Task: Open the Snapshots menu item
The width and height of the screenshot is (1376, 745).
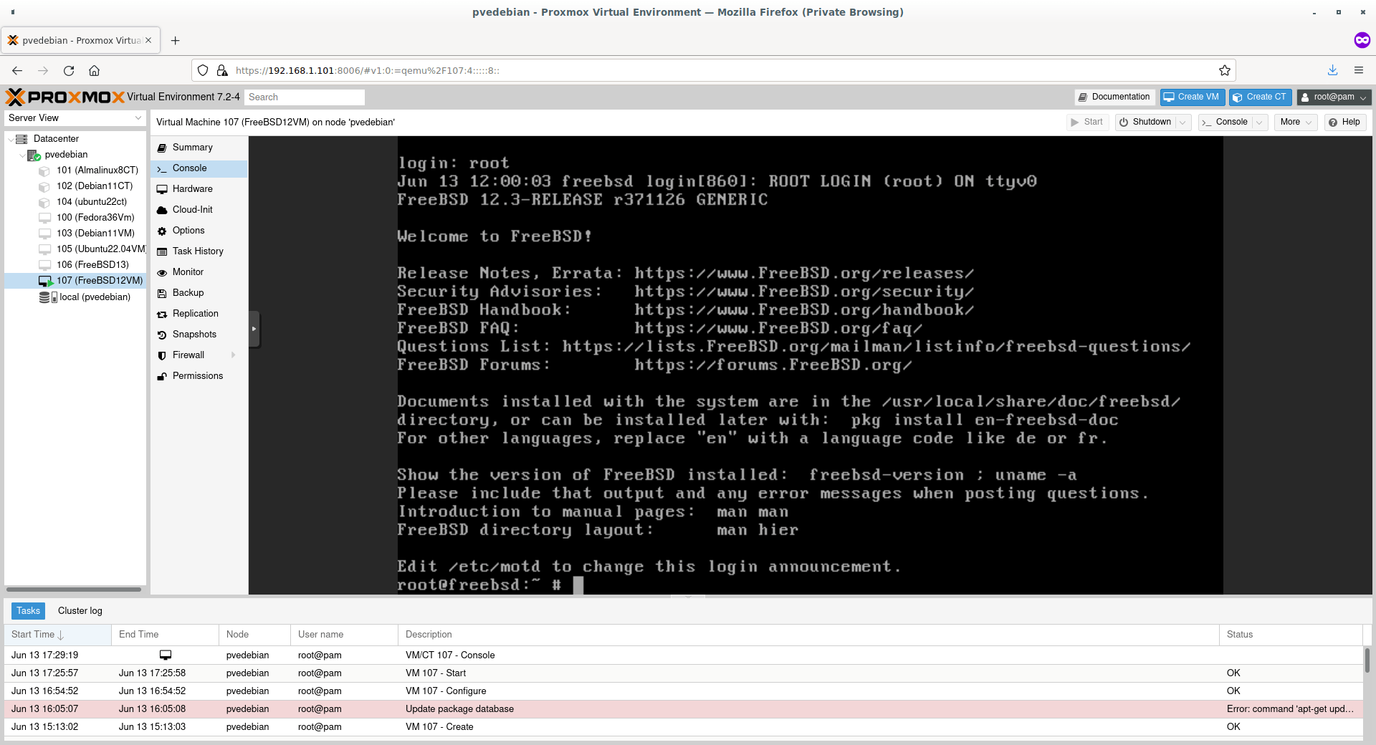Action: tap(194, 335)
